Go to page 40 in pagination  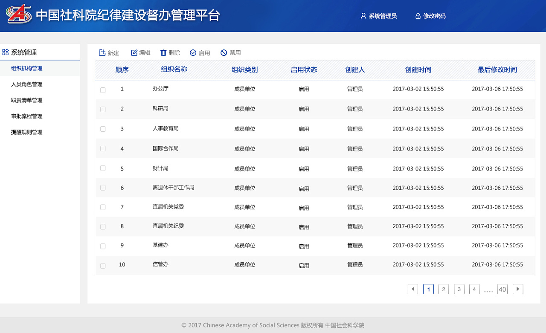click(x=502, y=289)
